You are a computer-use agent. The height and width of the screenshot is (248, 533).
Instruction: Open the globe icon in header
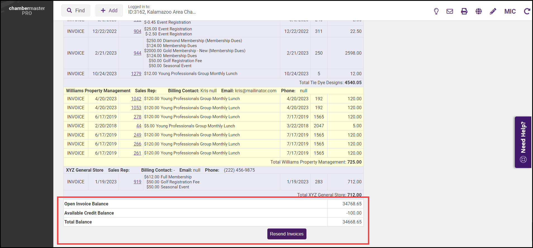coord(479,11)
